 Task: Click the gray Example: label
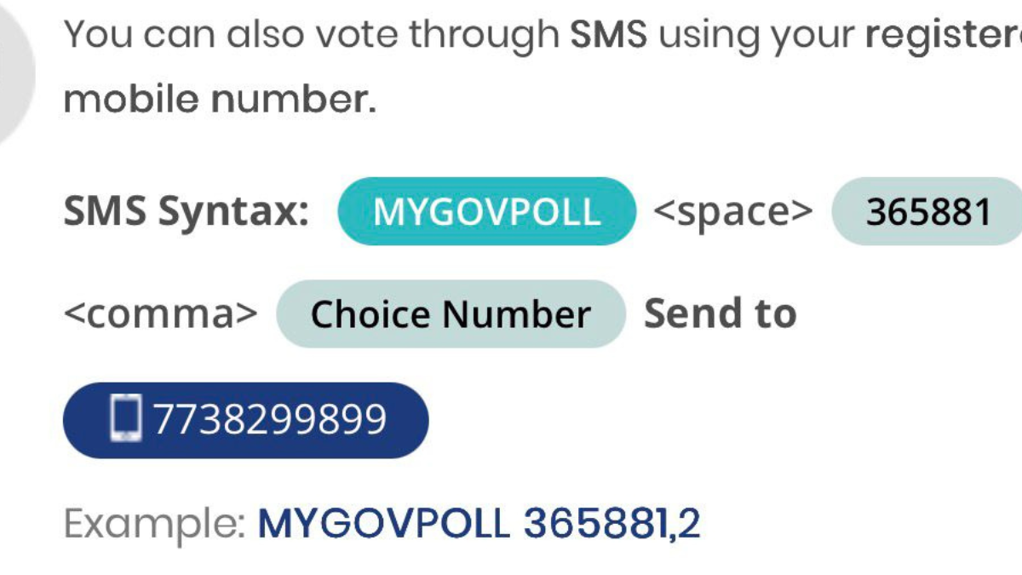[x=154, y=523]
